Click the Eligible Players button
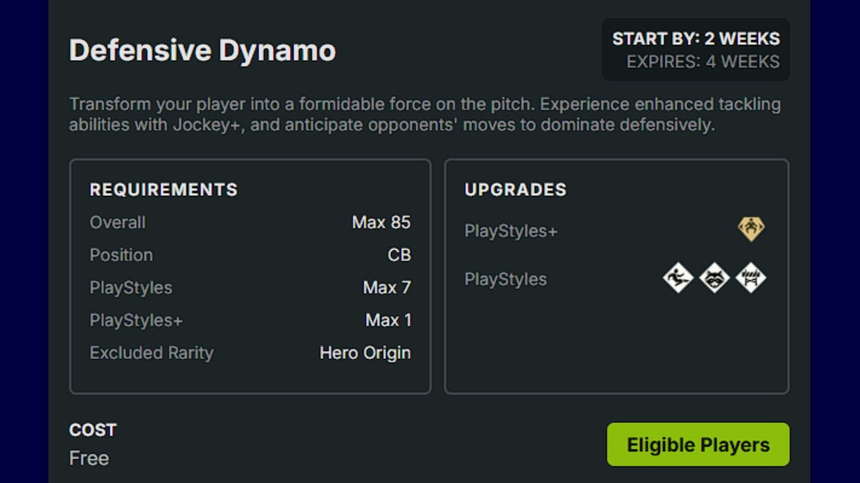The height and width of the screenshot is (483, 860). coord(698,444)
